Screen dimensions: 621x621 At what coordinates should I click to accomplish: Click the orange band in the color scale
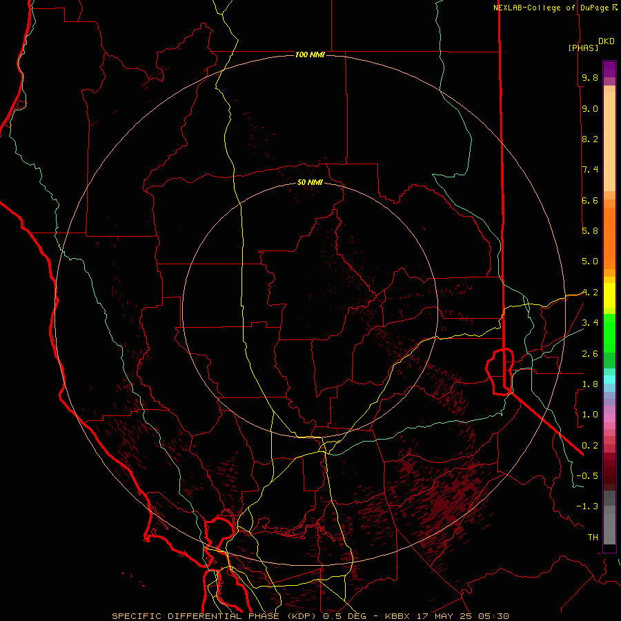coord(609,239)
